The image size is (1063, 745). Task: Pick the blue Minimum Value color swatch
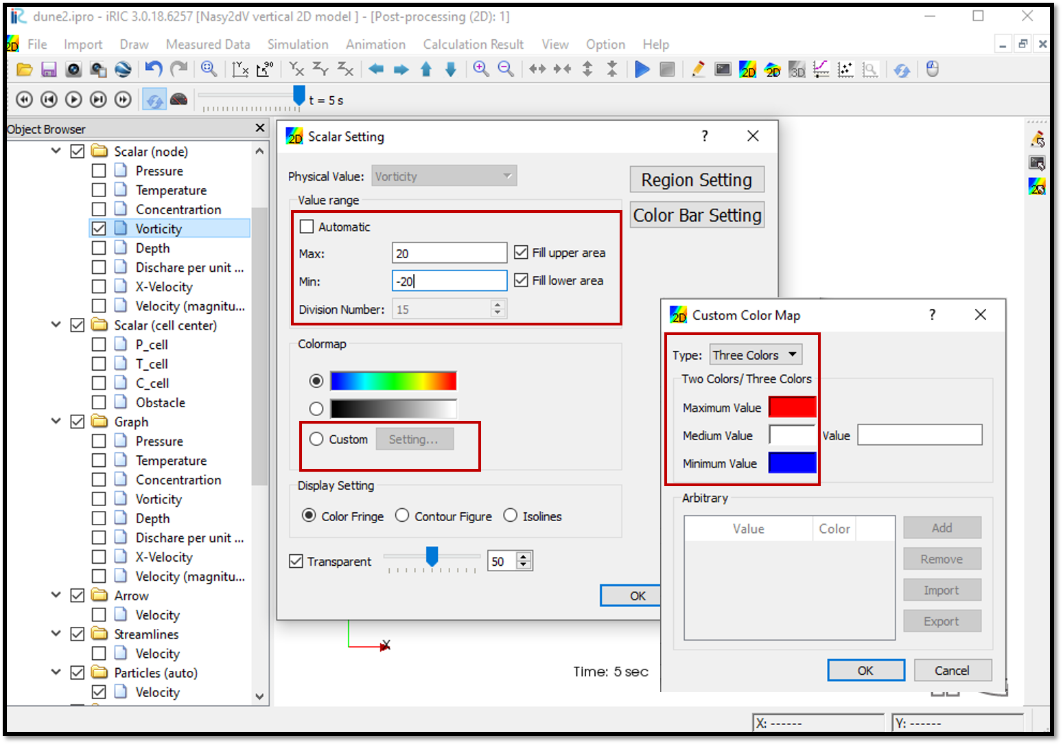point(792,463)
